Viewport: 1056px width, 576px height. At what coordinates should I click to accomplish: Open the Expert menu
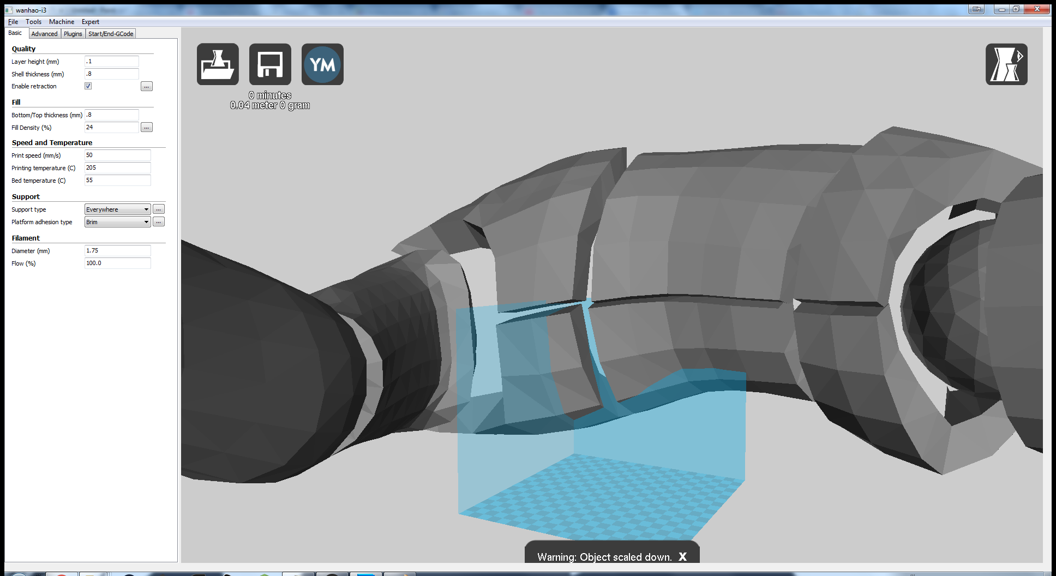click(x=91, y=22)
